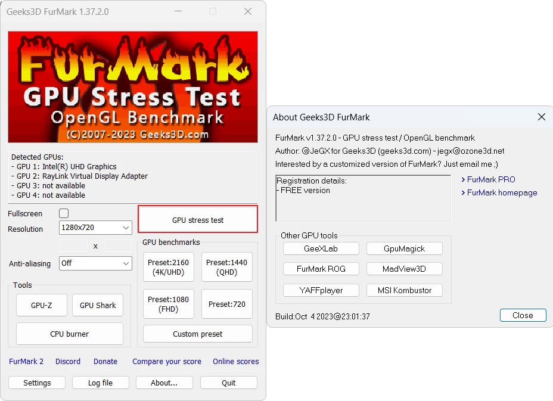Screen dimensions: 553x401
Task: View Online scores link
Action: (x=235, y=362)
